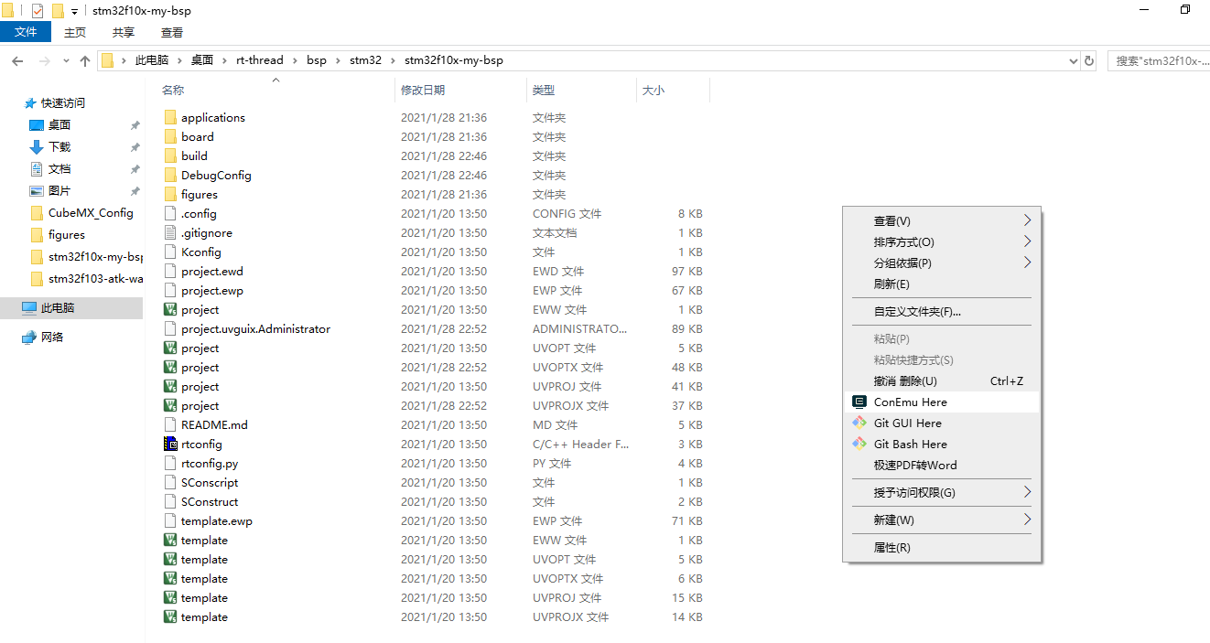This screenshot has height=643, width=1210.
Task: Click the ConEmu Here icon in context menu
Action: (859, 402)
